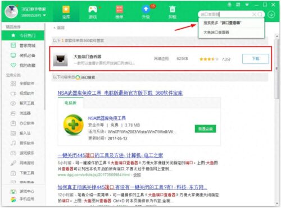Click the 浏览器 icon in the sidebar
This screenshot has height=208, width=281.
click(x=13, y=113)
